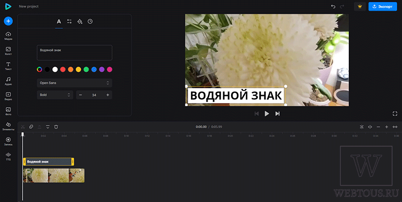Switch to the font (A) text tab
Viewport: 402px width, 202px height.
point(59,22)
